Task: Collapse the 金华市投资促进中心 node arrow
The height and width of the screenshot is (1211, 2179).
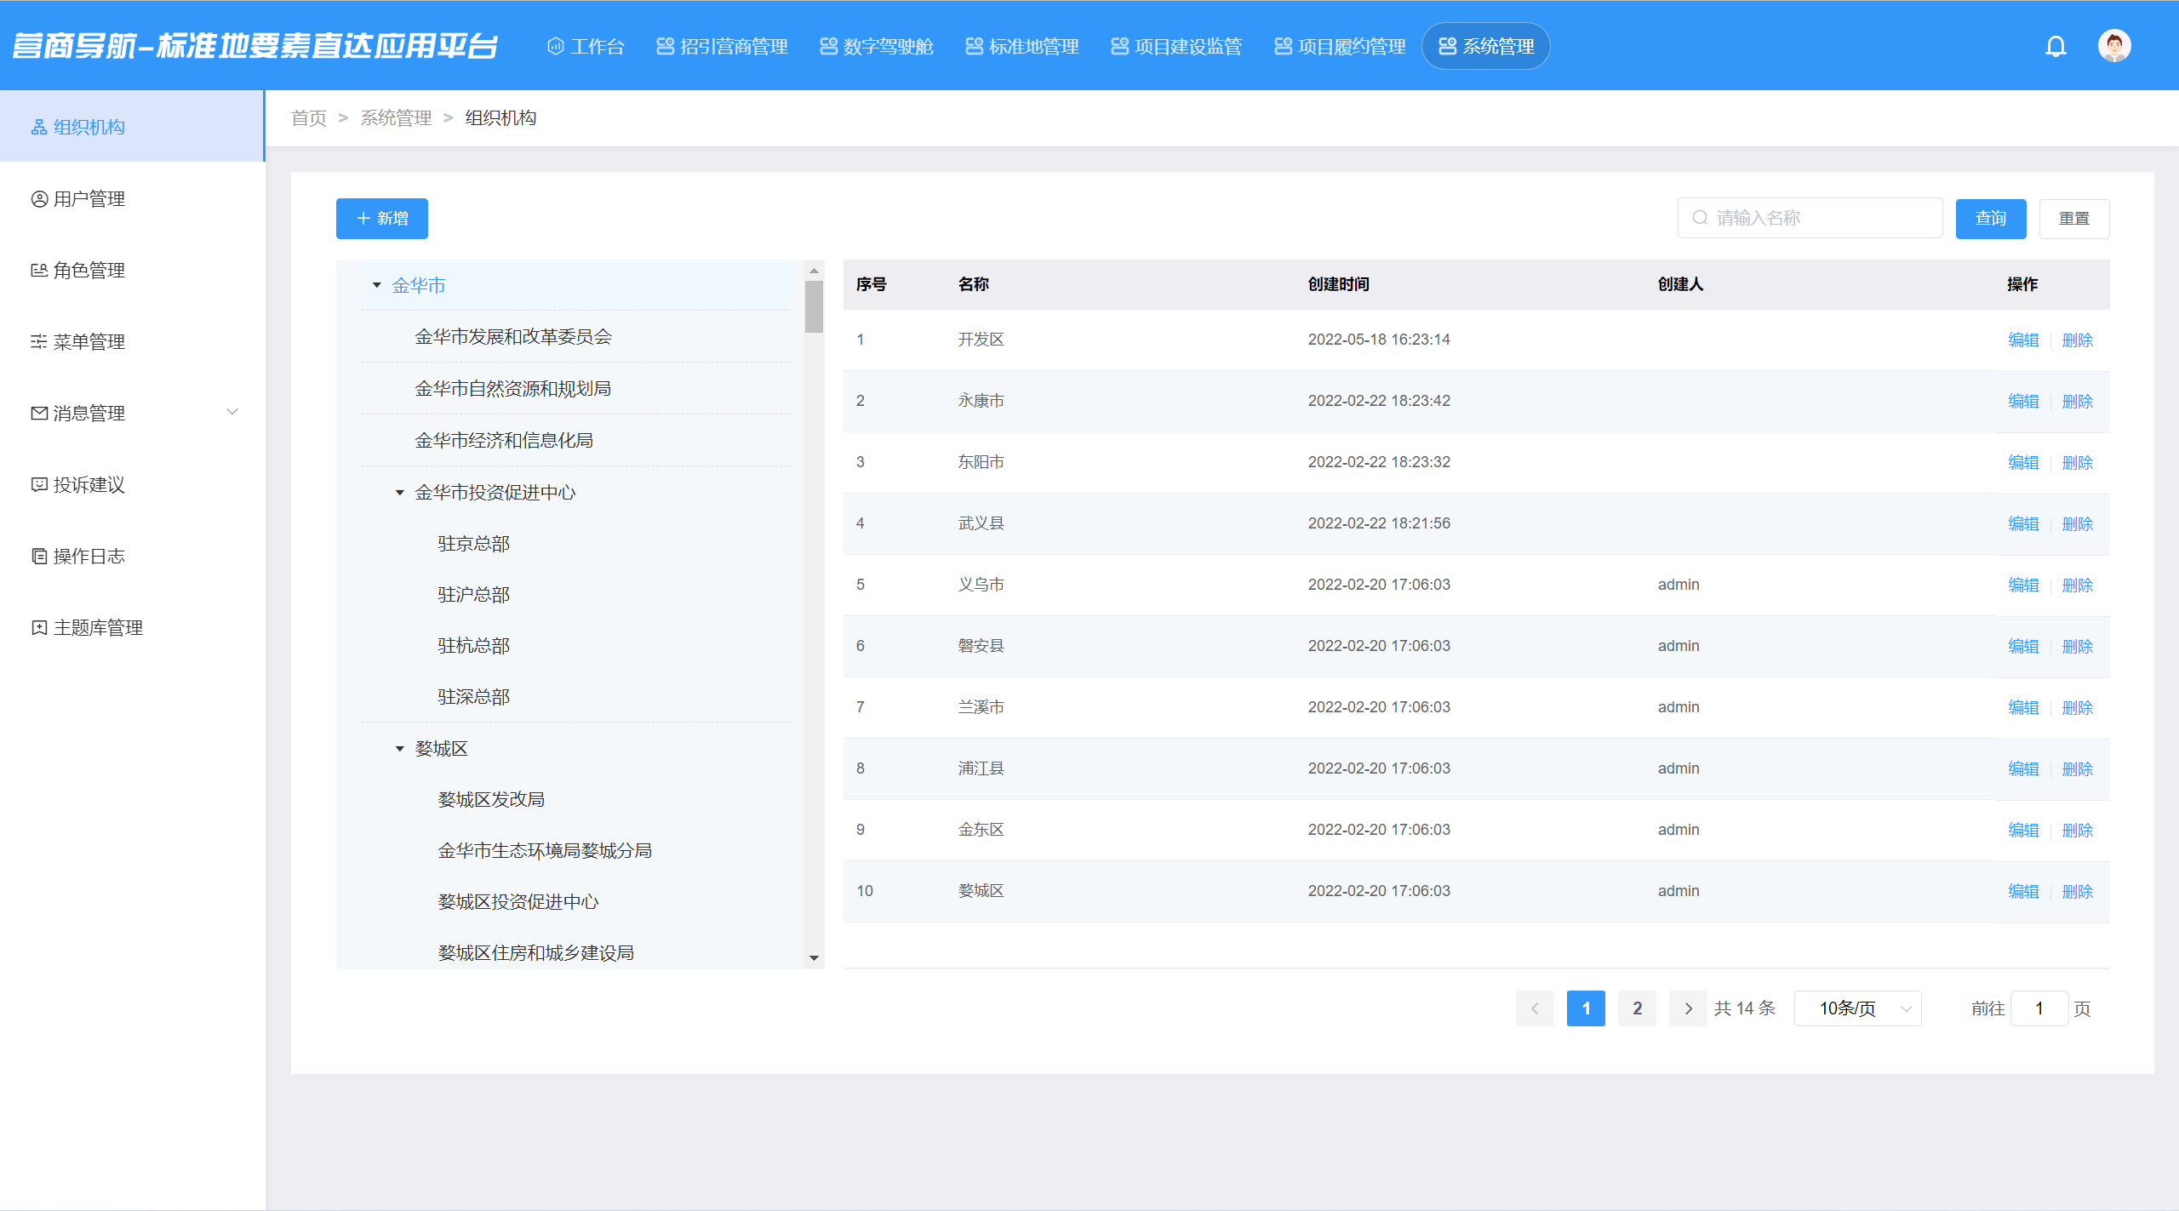Action: click(400, 493)
